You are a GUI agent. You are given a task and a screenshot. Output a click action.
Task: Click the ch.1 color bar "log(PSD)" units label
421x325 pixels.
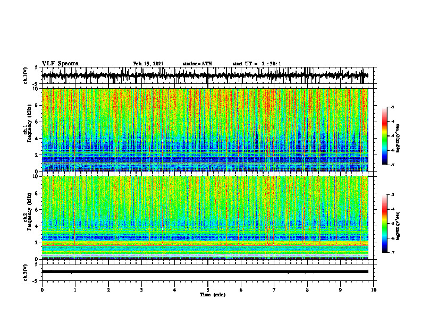pos(398,139)
